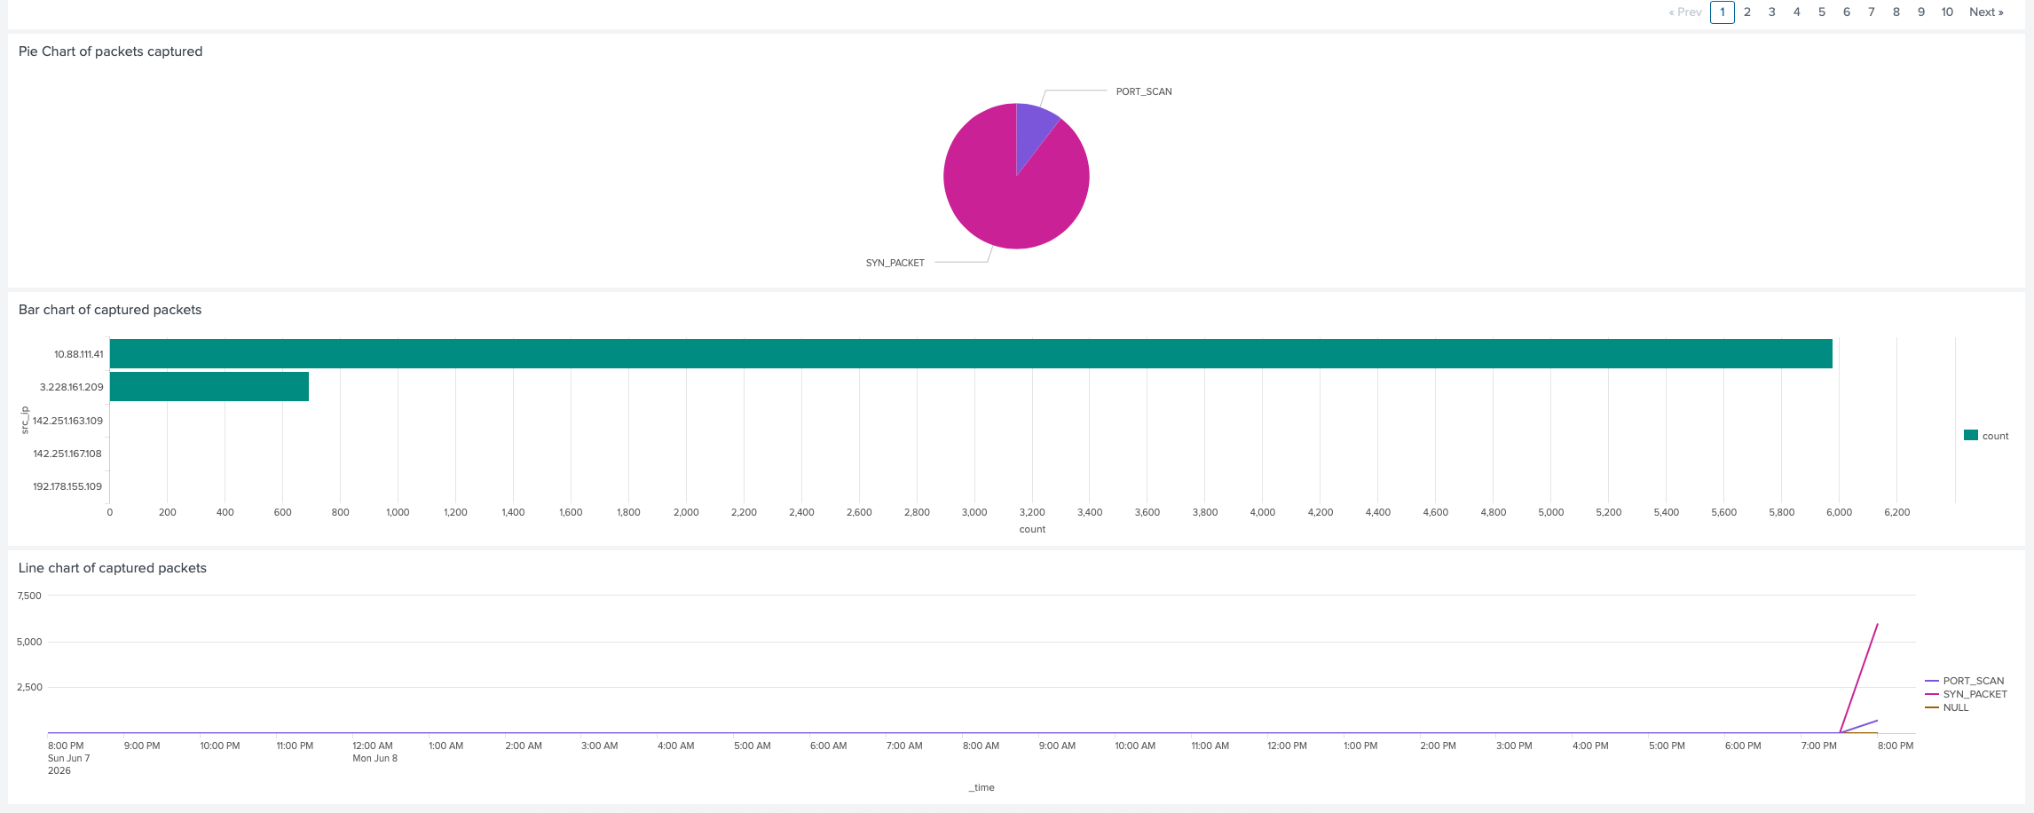The height and width of the screenshot is (813, 2034).
Task: Click the « Prev pagination link
Action: (1684, 12)
